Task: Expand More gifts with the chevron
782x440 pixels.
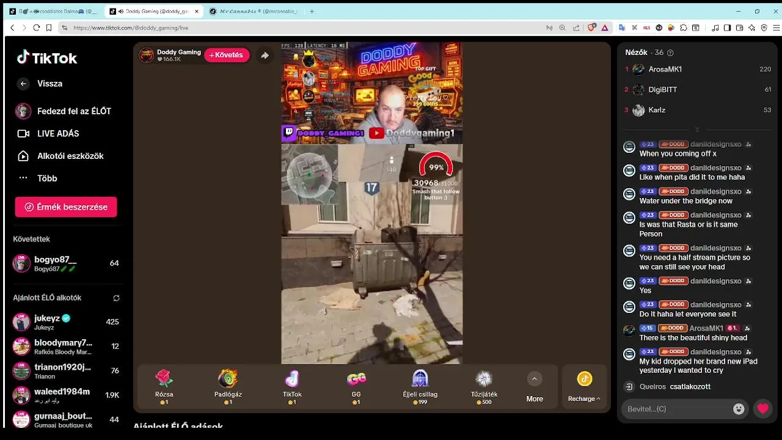Action: [535, 380]
